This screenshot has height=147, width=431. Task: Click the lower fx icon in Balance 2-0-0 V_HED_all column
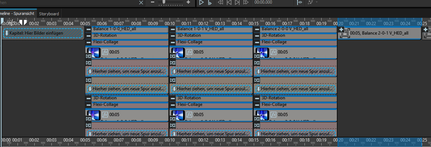tap(274, 114)
